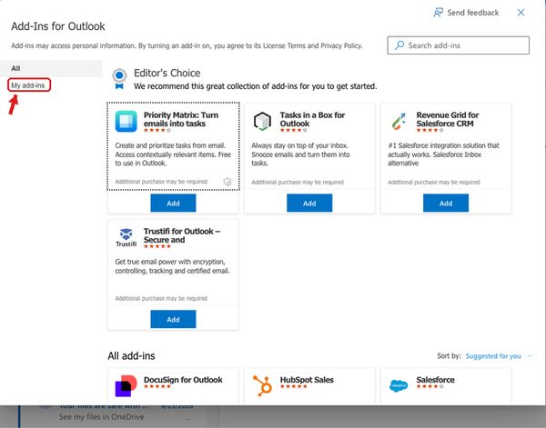The image size is (546, 428).
Task: Close the Add-Ins for Outlook dialog
Action: 521,13
